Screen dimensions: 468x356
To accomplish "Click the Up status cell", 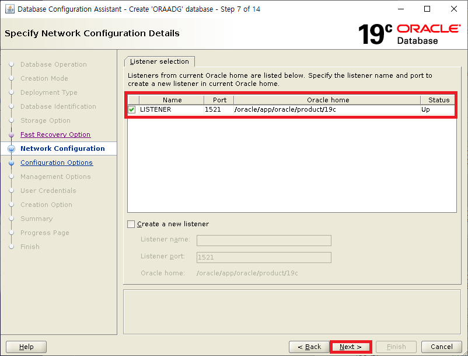I will coord(438,109).
